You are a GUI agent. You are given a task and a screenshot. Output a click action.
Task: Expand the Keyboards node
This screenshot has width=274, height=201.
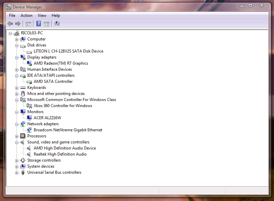click(x=17, y=88)
